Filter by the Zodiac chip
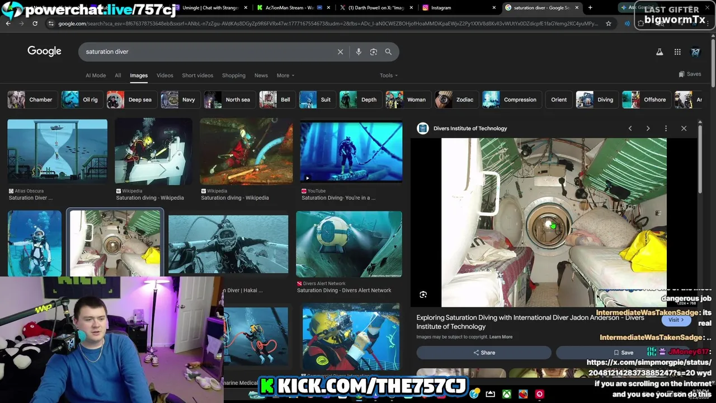Viewport: 716px width, 403px height. pyautogui.click(x=456, y=100)
